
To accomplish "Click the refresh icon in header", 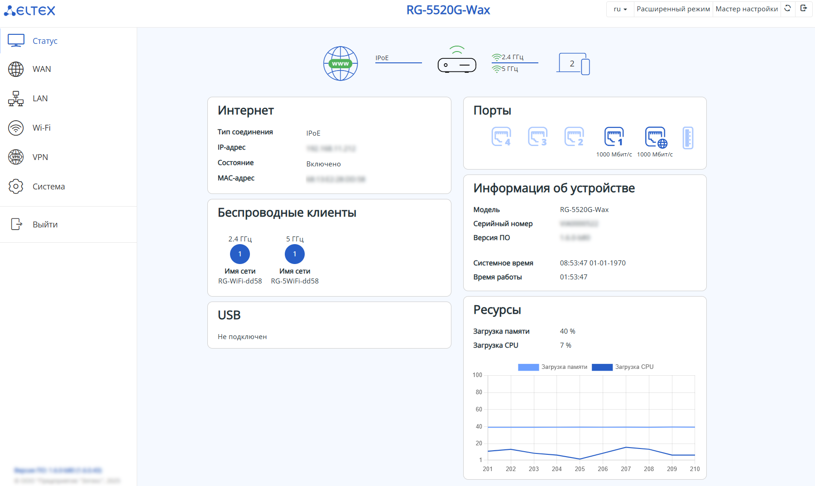I will (788, 9).
